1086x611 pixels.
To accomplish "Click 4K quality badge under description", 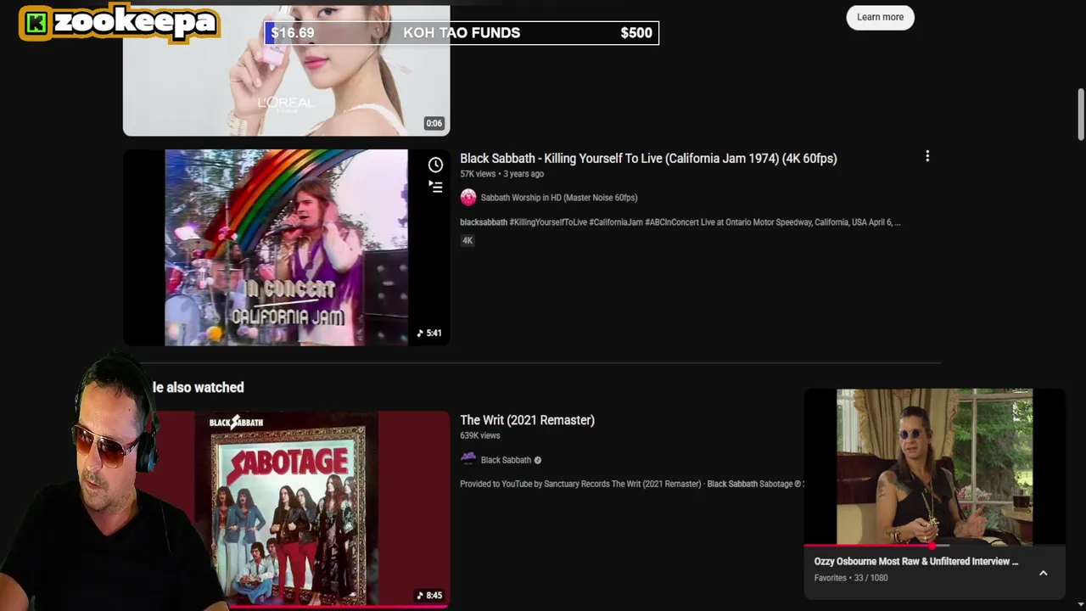I will (x=467, y=241).
